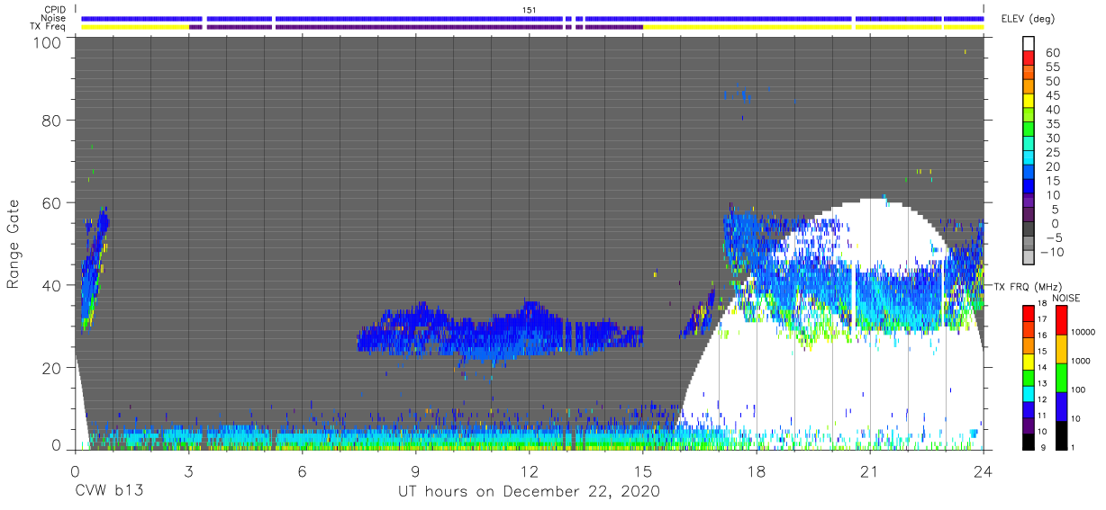Viewport: 1106px width, 510px height.
Task: Click the '60' tick on Range Gate axis
Action: click(52, 202)
